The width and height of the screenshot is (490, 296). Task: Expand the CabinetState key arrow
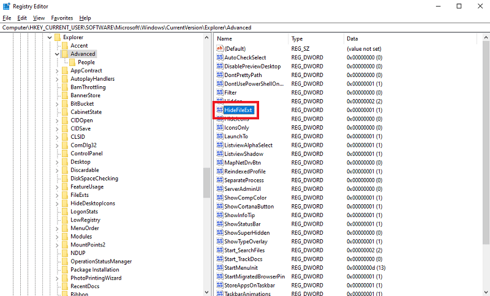coord(57,113)
